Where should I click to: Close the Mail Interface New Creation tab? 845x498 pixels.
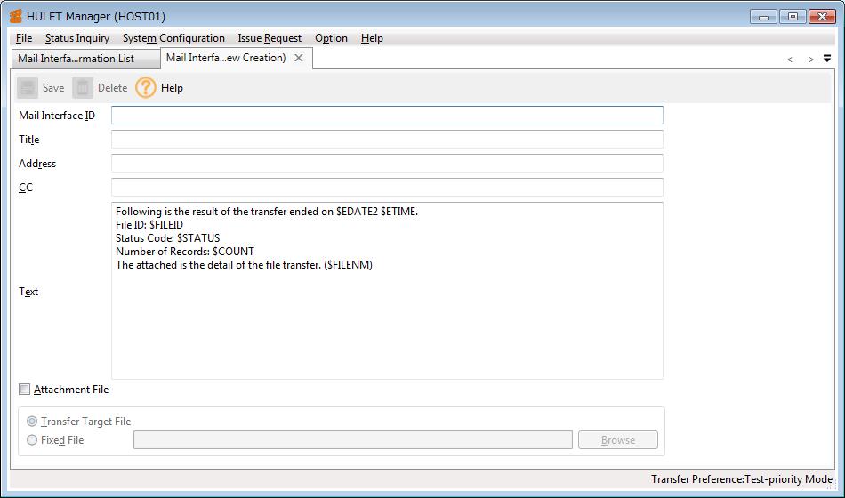click(299, 58)
